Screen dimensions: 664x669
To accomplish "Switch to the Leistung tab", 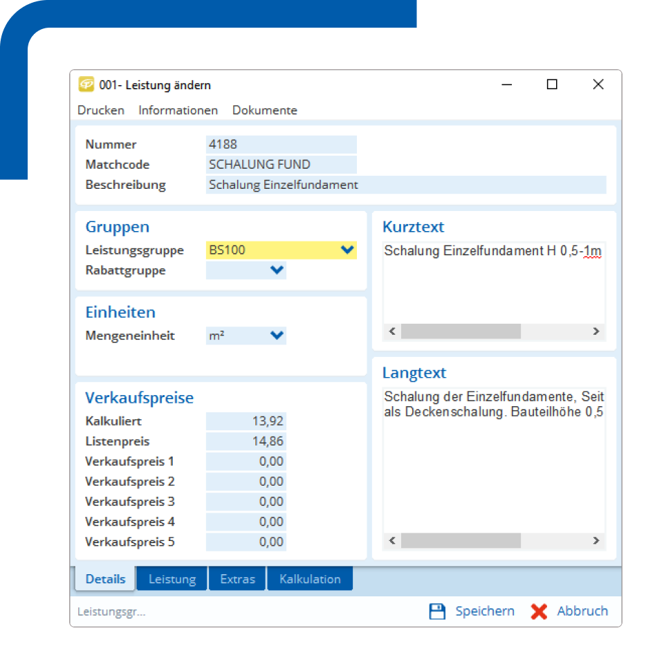I will (172, 579).
